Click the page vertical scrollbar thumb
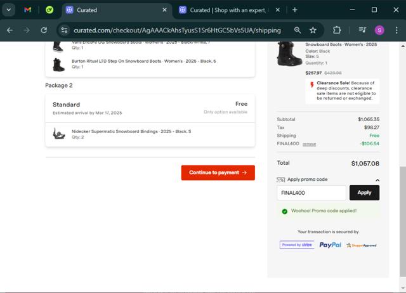The width and height of the screenshot is (406, 293). click(x=403, y=221)
